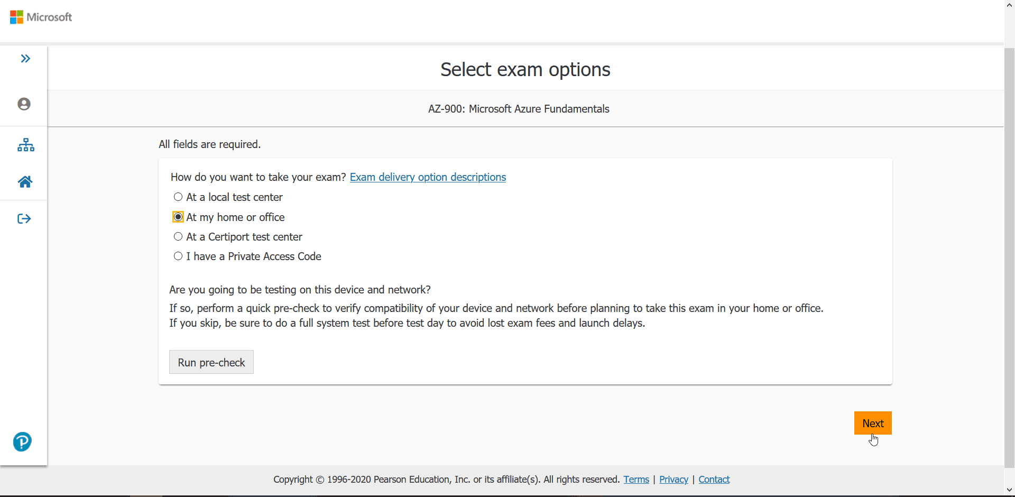Open the Terms link in the footer
1015x497 pixels.
pyautogui.click(x=636, y=479)
